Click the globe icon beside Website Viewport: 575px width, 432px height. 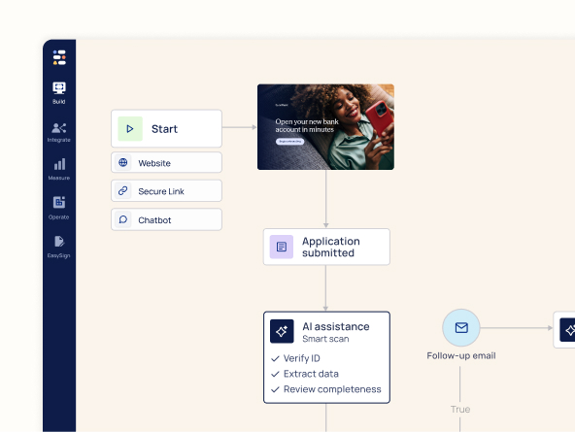pos(122,162)
